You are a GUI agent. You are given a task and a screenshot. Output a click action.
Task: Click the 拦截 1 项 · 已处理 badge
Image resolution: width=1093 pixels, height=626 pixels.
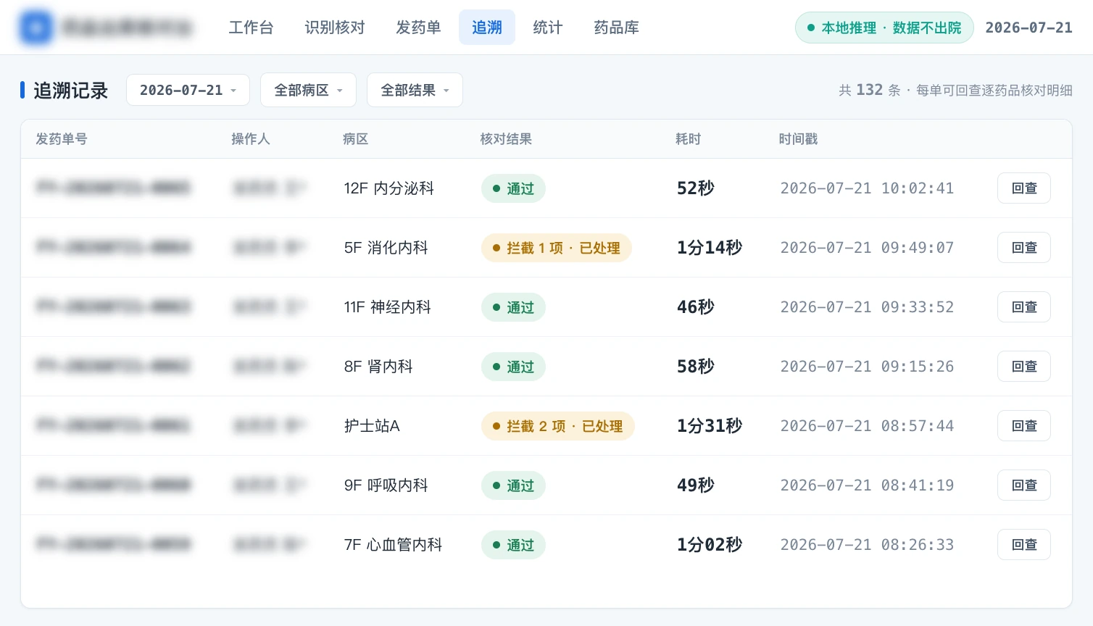[557, 248]
